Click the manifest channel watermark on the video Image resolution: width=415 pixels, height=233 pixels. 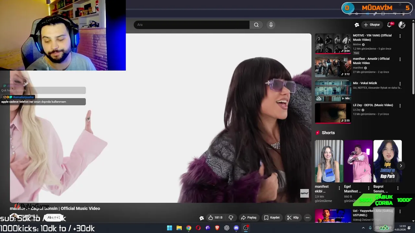[304, 193]
